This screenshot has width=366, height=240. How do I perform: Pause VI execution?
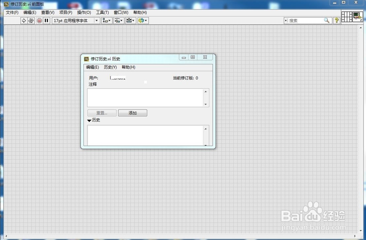pos(46,20)
